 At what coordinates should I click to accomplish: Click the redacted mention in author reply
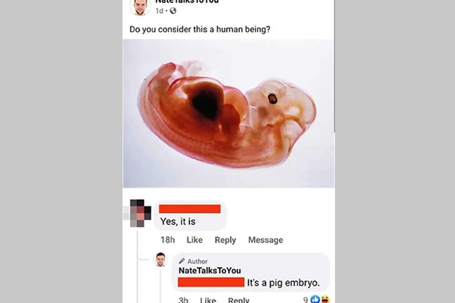click(x=211, y=282)
